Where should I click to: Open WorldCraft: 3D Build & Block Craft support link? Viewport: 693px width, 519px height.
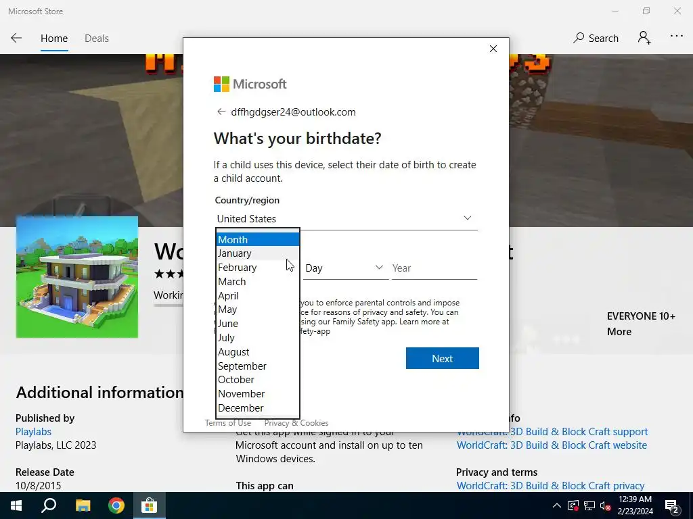[x=552, y=432]
